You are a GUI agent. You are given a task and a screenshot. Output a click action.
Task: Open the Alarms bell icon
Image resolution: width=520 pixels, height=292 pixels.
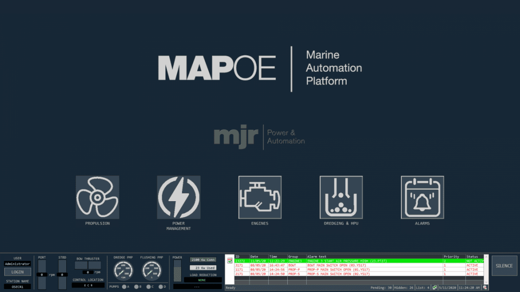(x=422, y=197)
